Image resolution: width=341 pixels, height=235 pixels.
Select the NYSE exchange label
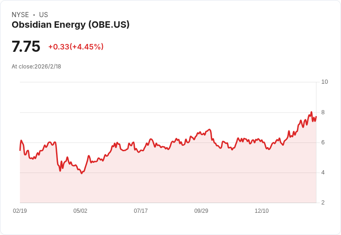pos(20,15)
